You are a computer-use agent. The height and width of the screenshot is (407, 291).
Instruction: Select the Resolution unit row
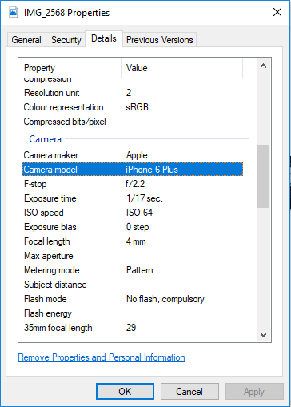click(x=133, y=93)
